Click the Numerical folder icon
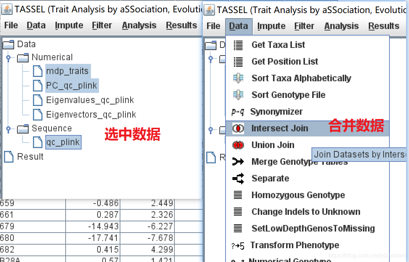This screenshot has height=262, width=409. (22, 57)
